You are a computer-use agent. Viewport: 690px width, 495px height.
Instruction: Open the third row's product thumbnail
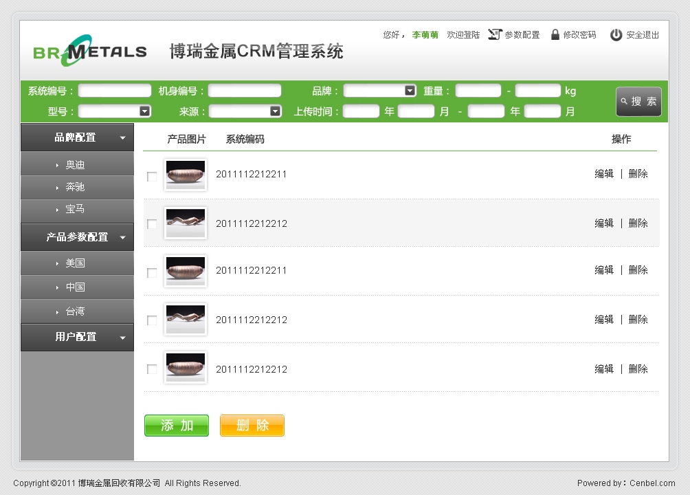pos(186,271)
